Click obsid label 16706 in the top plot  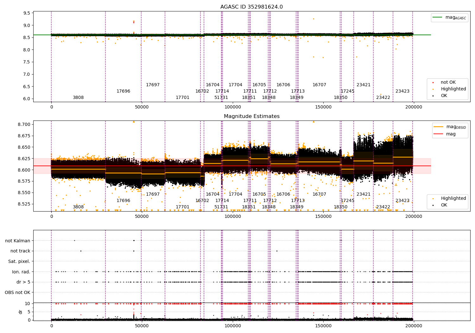point(283,85)
